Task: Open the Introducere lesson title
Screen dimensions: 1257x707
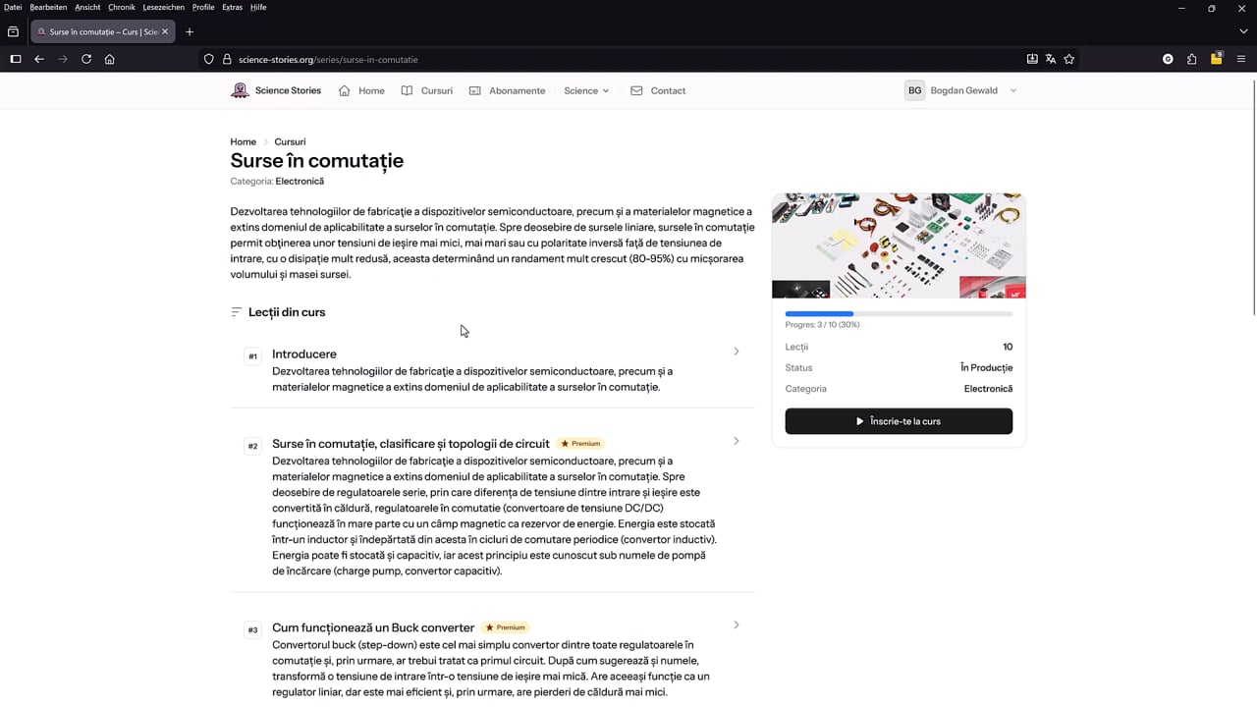Action: pos(304,353)
